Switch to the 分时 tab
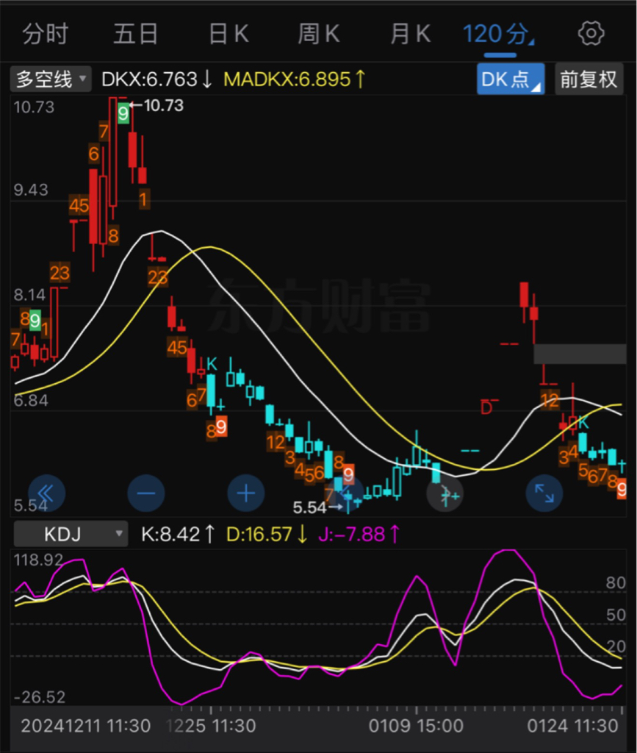The image size is (637, 753). click(46, 34)
